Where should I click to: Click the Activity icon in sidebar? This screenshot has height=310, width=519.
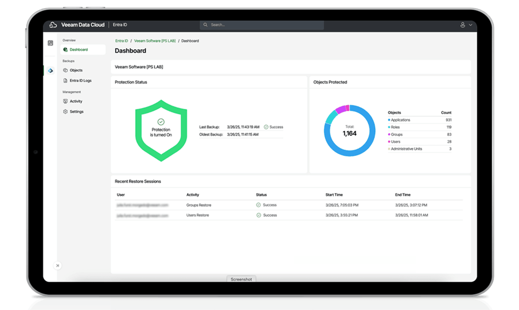65,101
